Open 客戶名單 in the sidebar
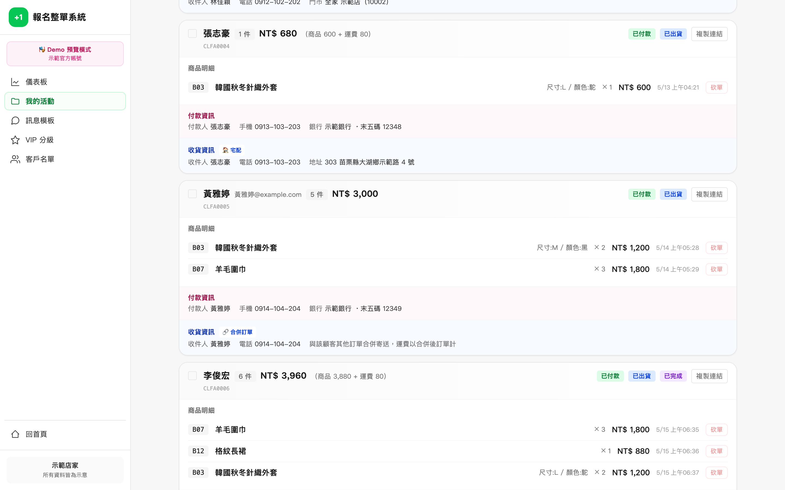785x490 pixels. 65,159
